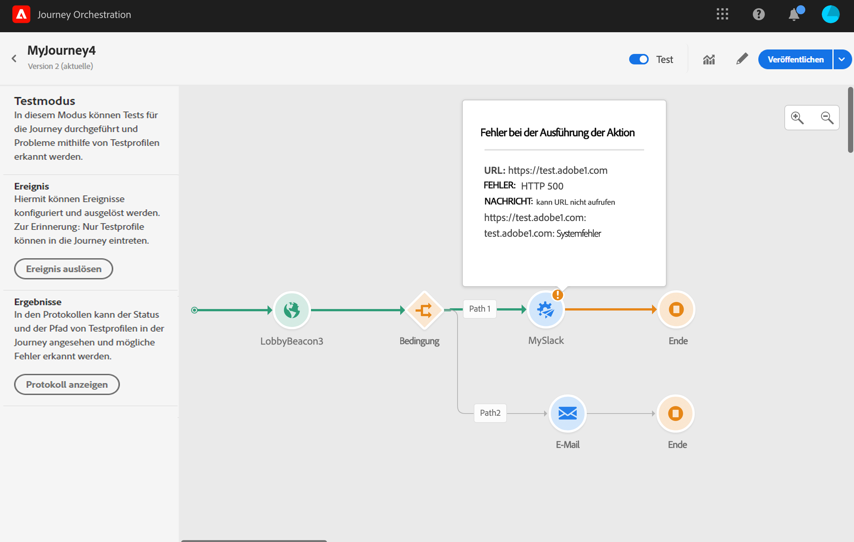Select the E-Mail action node
The image size is (854, 542).
(567, 414)
